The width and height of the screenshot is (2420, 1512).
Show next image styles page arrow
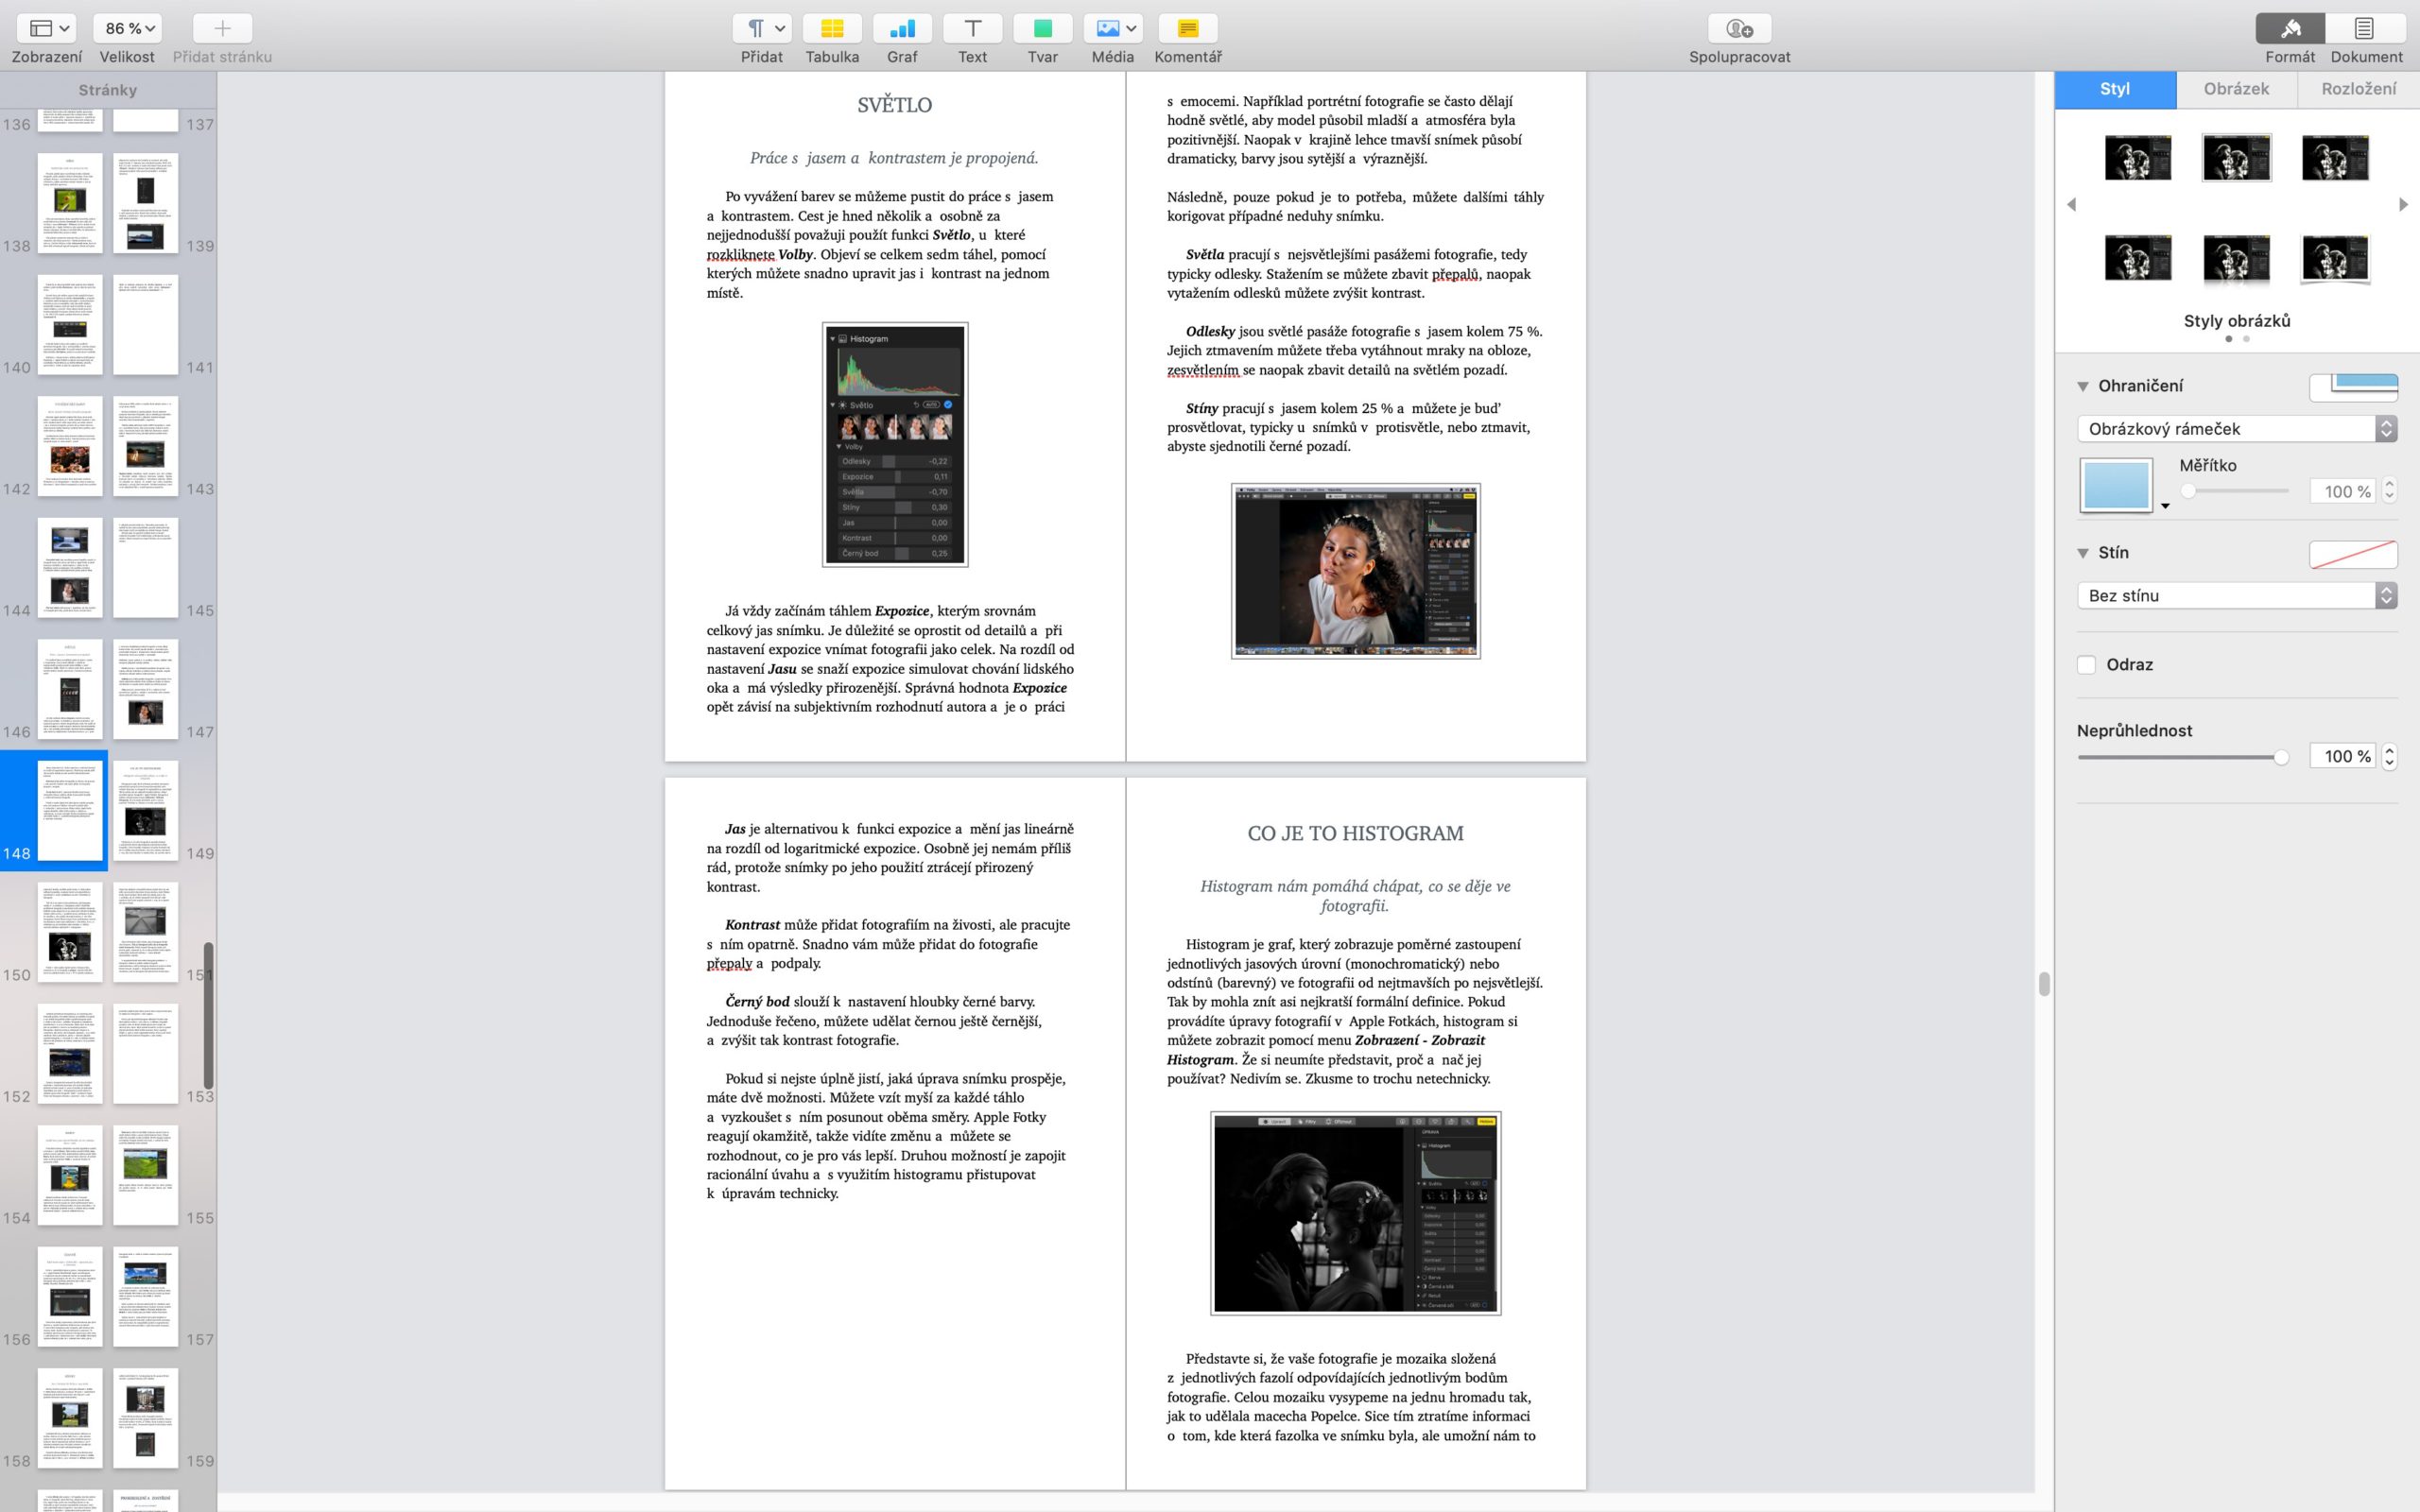pyautogui.click(x=2403, y=205)
